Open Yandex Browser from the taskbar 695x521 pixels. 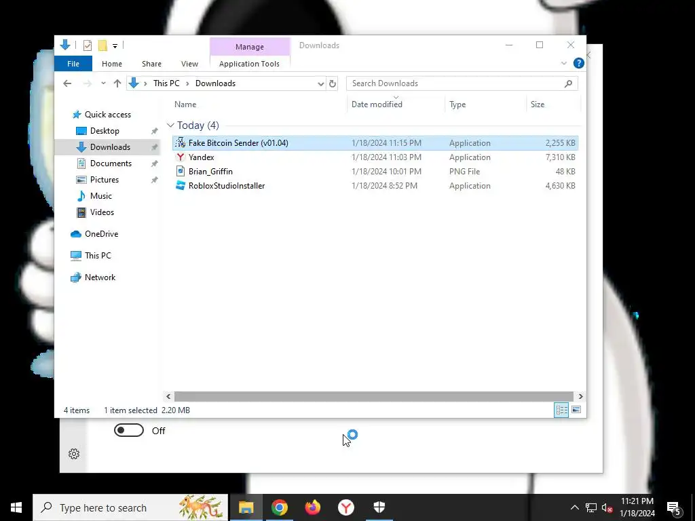pyautogui.click(x=345, y=507)
